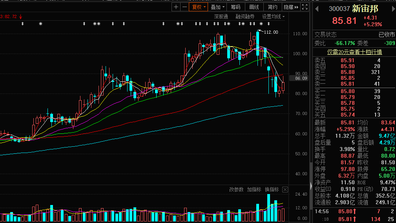Click the 最高 value 88.87
The height and width of the screenshot is (223, 396).
point(348,156)
